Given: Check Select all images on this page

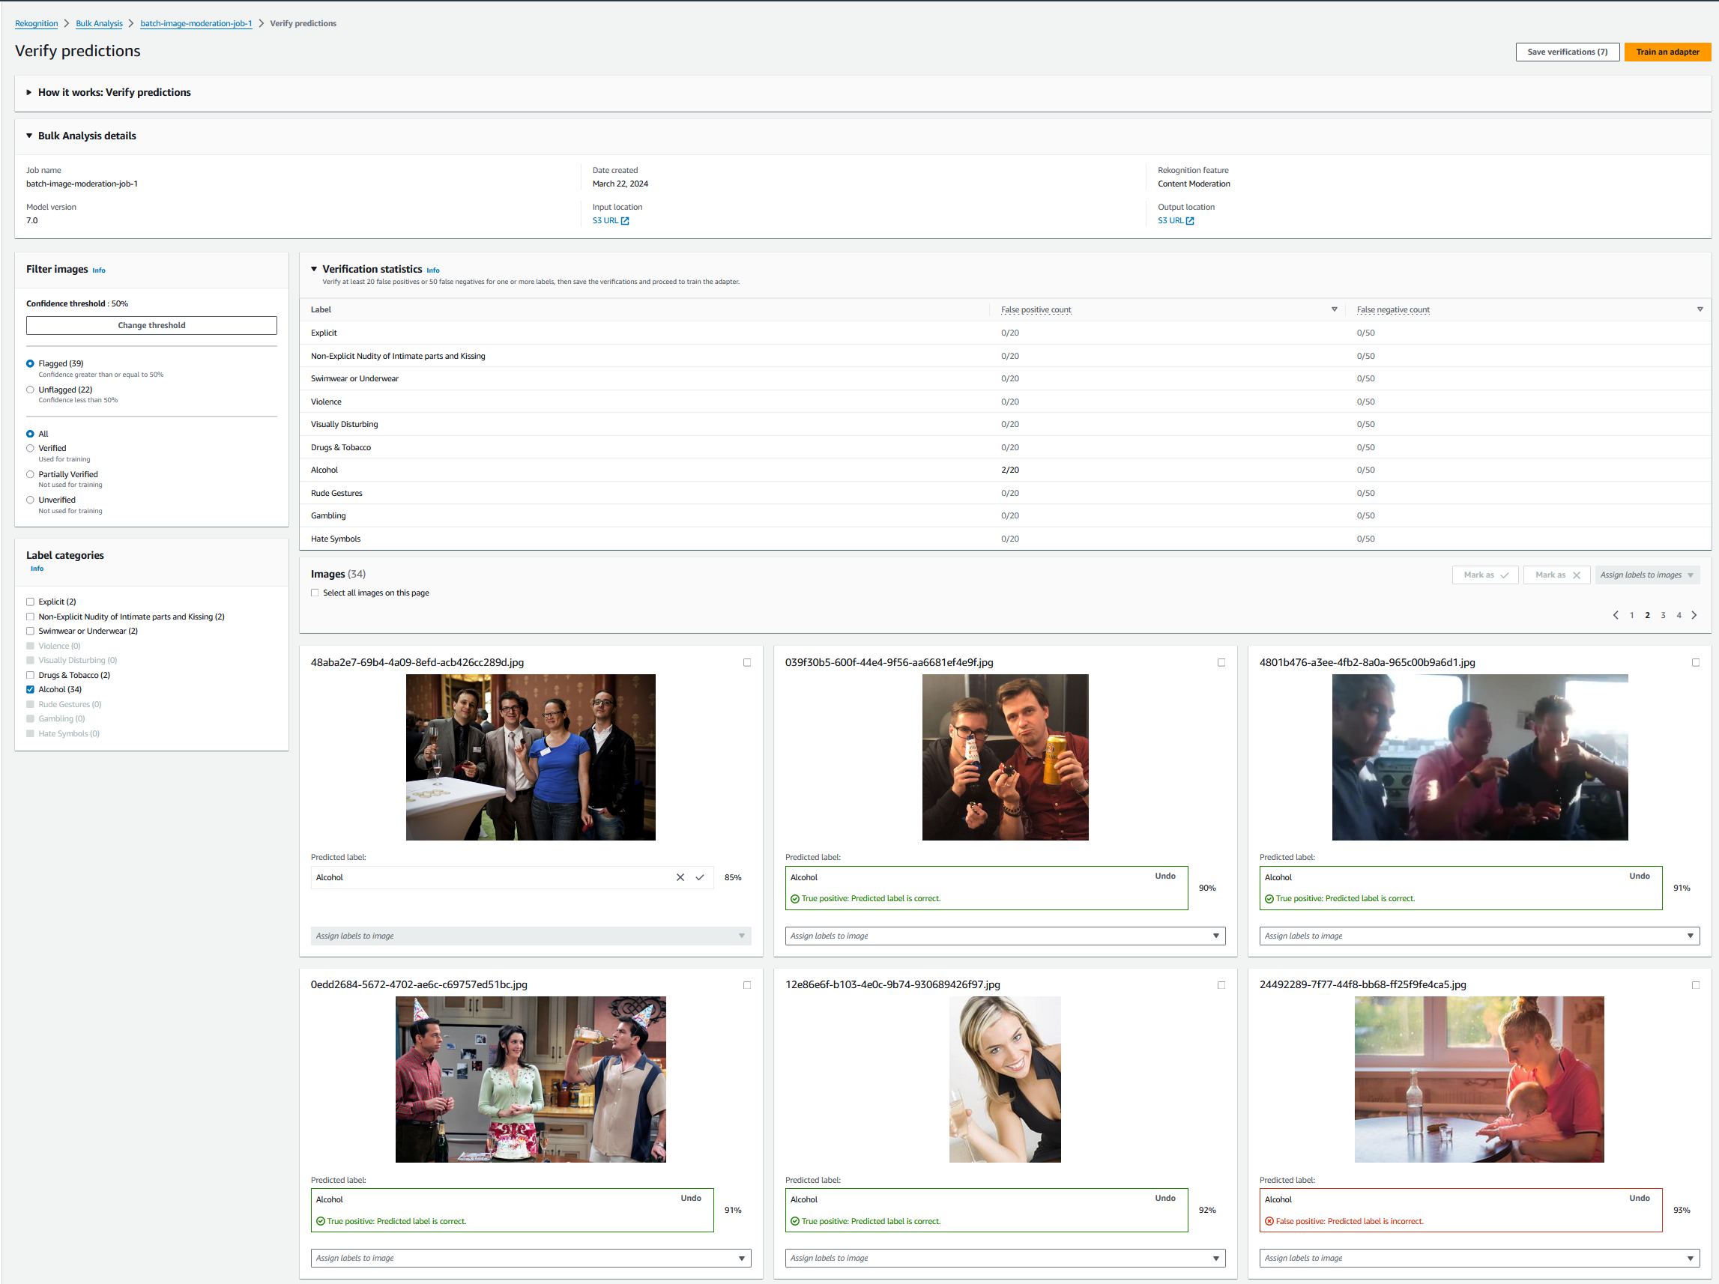Looking at the screenshot, I should (315, 593).
